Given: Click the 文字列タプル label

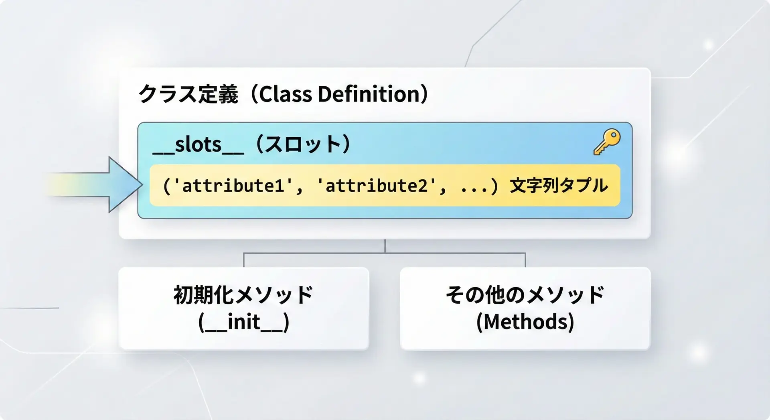Looking at the screenshot, I should (558, 186).
